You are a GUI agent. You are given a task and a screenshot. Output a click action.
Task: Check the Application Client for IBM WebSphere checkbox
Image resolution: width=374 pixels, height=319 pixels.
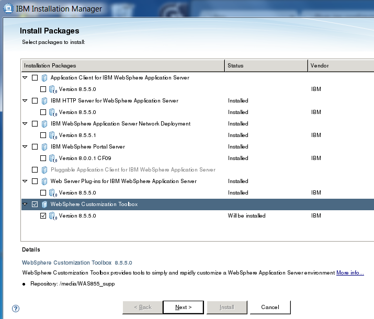(35, 78)
